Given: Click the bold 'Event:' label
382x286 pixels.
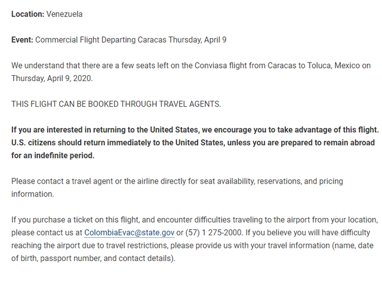Looking at the screenshot, I should 22,40.
